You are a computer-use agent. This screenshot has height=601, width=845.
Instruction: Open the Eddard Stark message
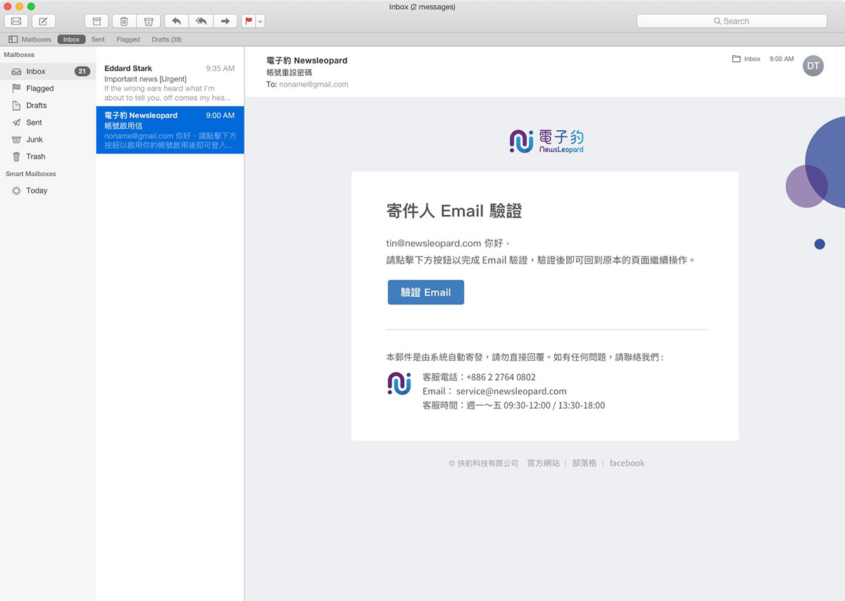point(170,83)
